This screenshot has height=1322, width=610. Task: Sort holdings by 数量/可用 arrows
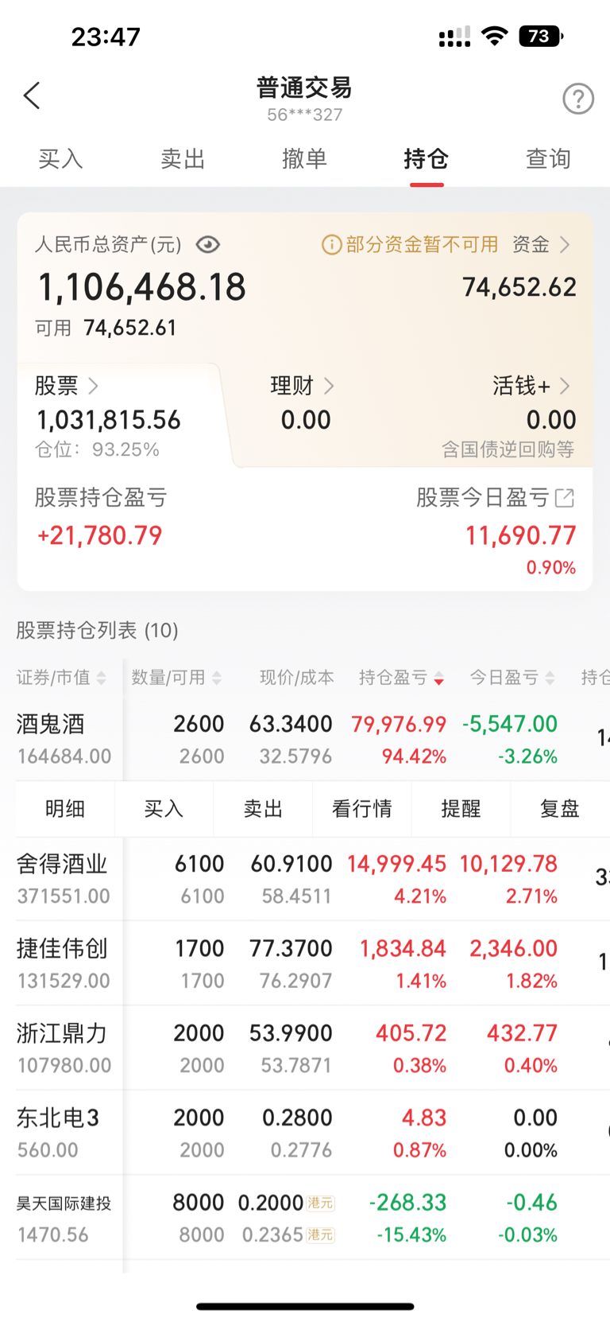pos(217,678)
